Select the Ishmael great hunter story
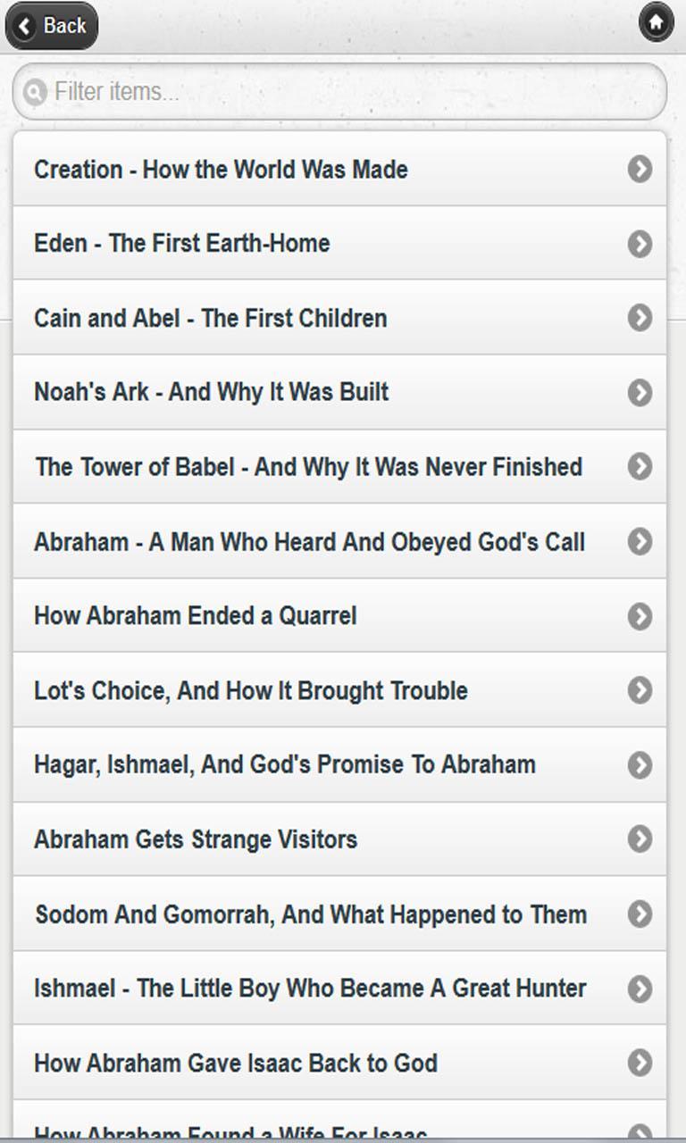The width and height of the screenshot is (686, 1143). 268,988
